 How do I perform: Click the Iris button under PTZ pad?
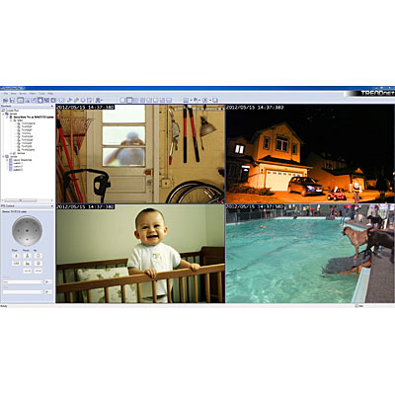point(39,256)
